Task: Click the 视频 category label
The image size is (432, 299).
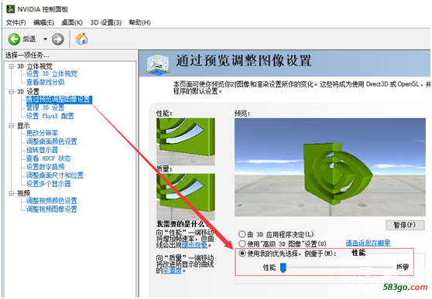Action: click(x=23, y=193)
